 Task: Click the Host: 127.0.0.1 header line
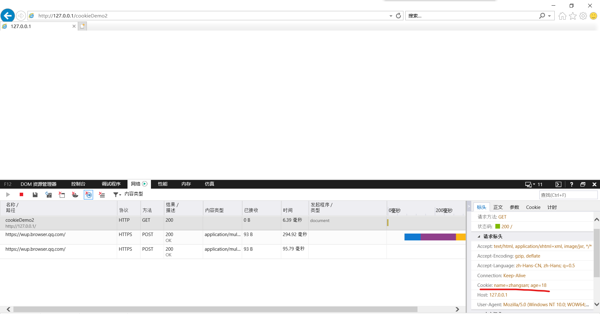532,295
